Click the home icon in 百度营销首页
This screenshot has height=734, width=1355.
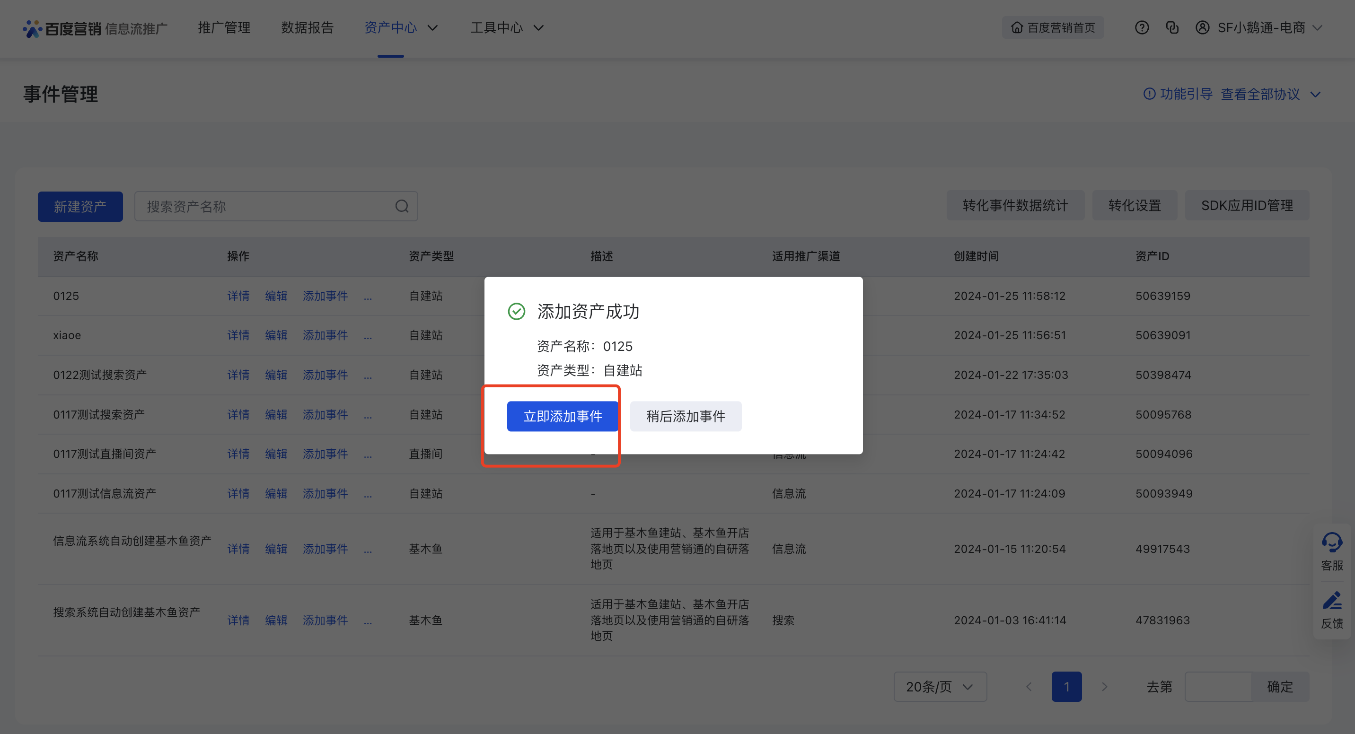coord(1017,28)
